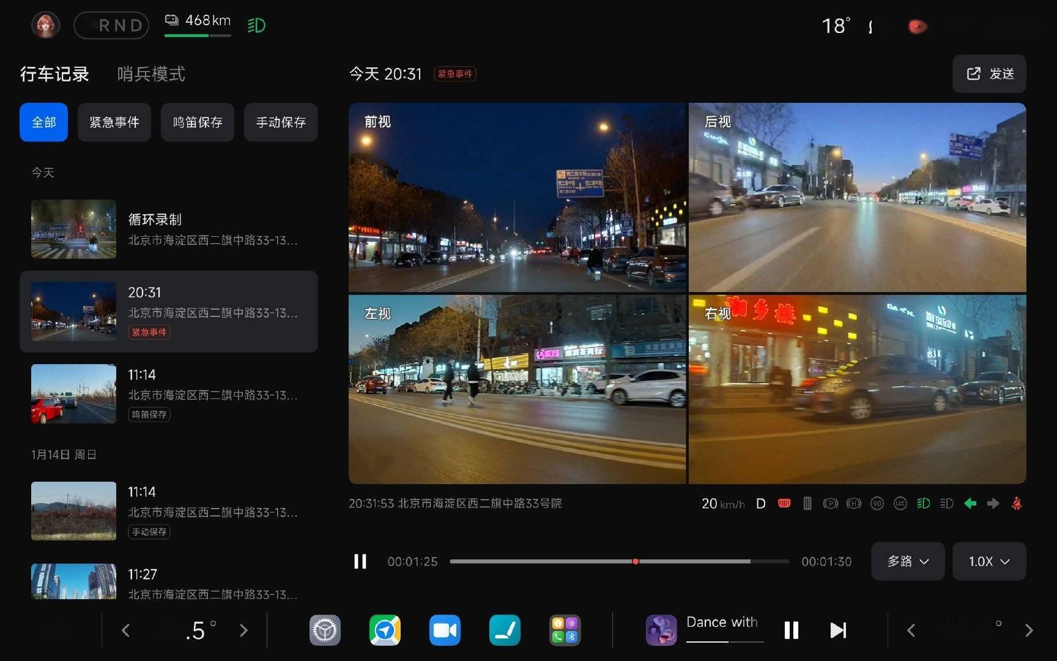Screen dimensions: 1057x661
Task: Click the grey right turn signal icon
Action: click(x=993, y=503)
